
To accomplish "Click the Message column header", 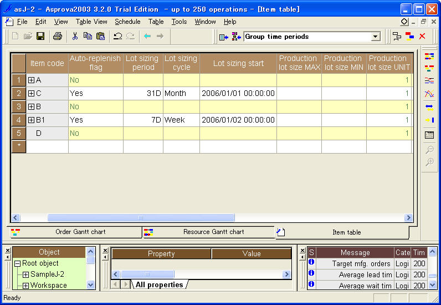I will (355, 253).
